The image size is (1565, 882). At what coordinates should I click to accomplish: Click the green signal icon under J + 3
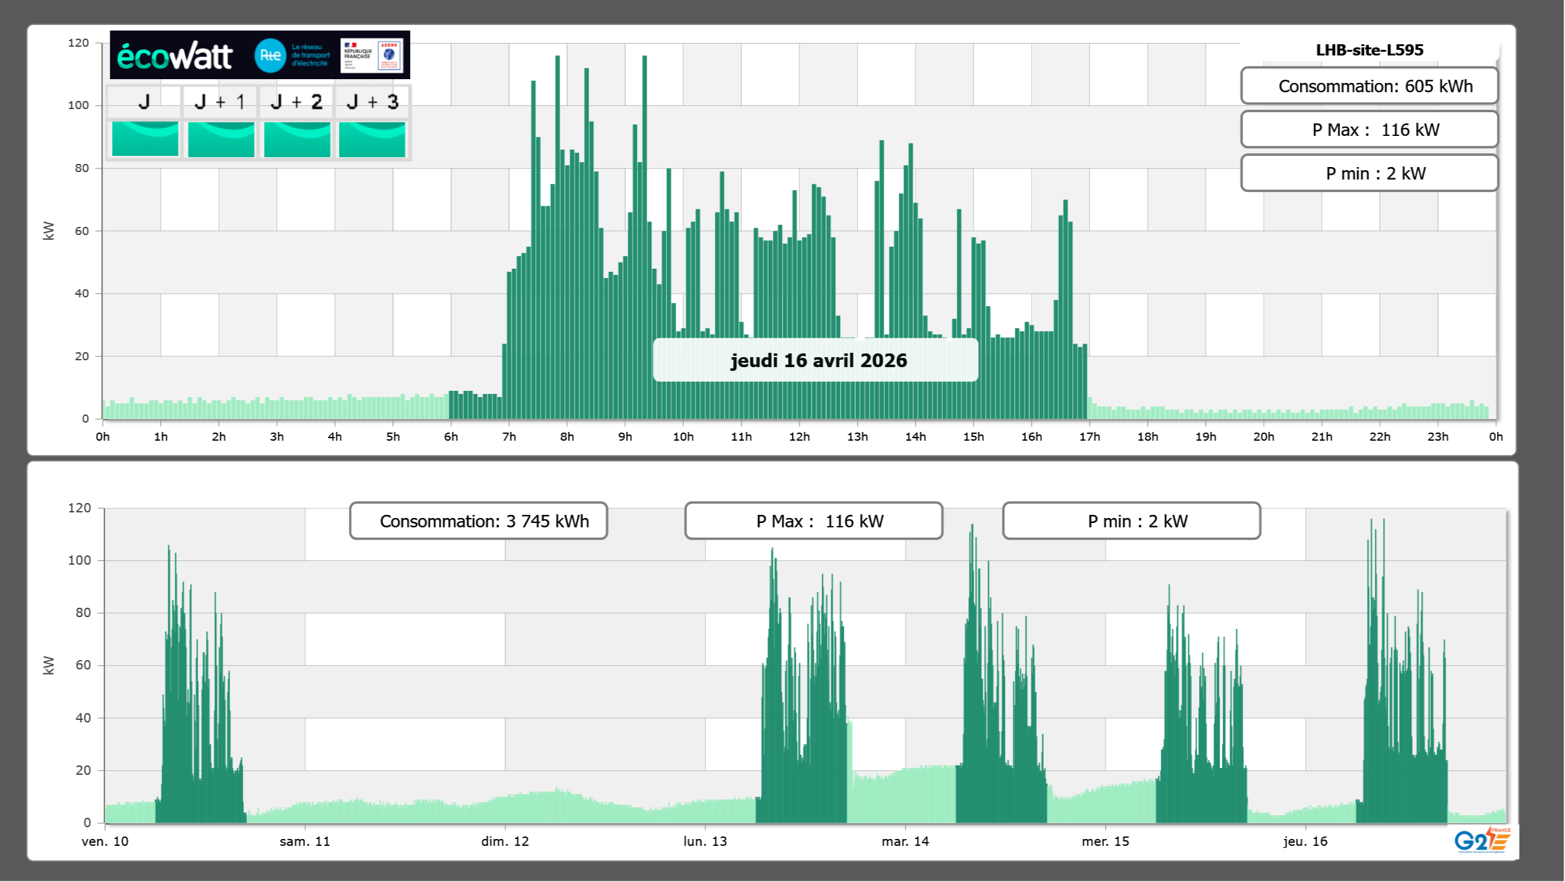tap(372, 138)
